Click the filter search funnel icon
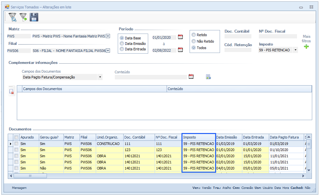 (x=12, y=17)
